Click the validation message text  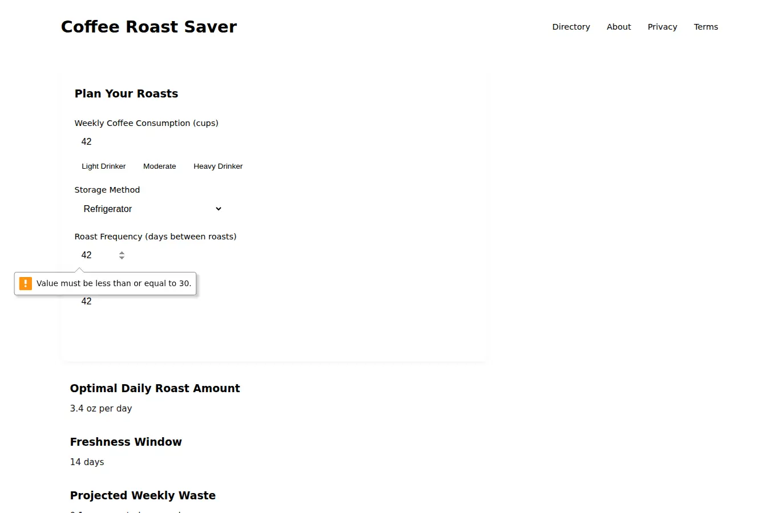(x=114, y=283)
